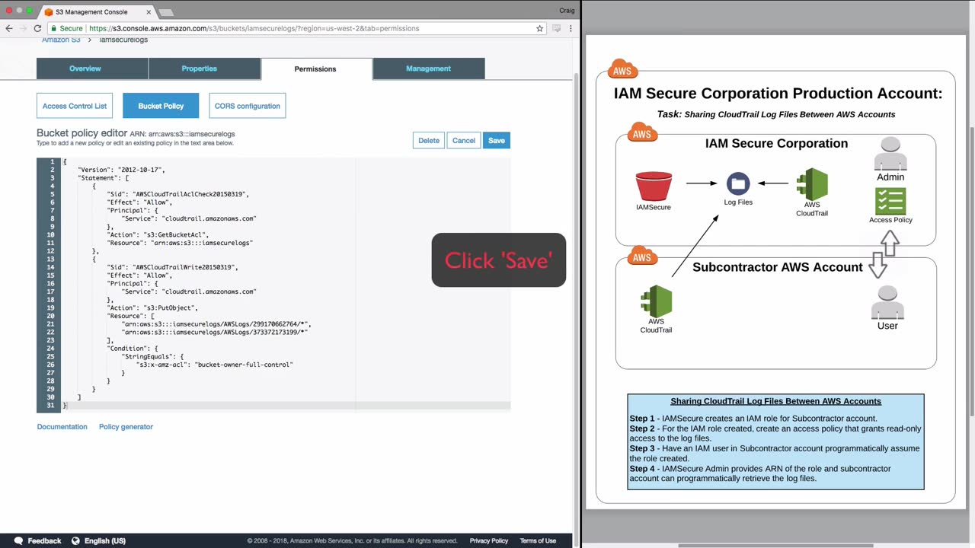Open the Chrome three-dot menu
Image resolution: width=975 pixels, height=548 pixels.
pyautogui.click(x=571, y=28)
